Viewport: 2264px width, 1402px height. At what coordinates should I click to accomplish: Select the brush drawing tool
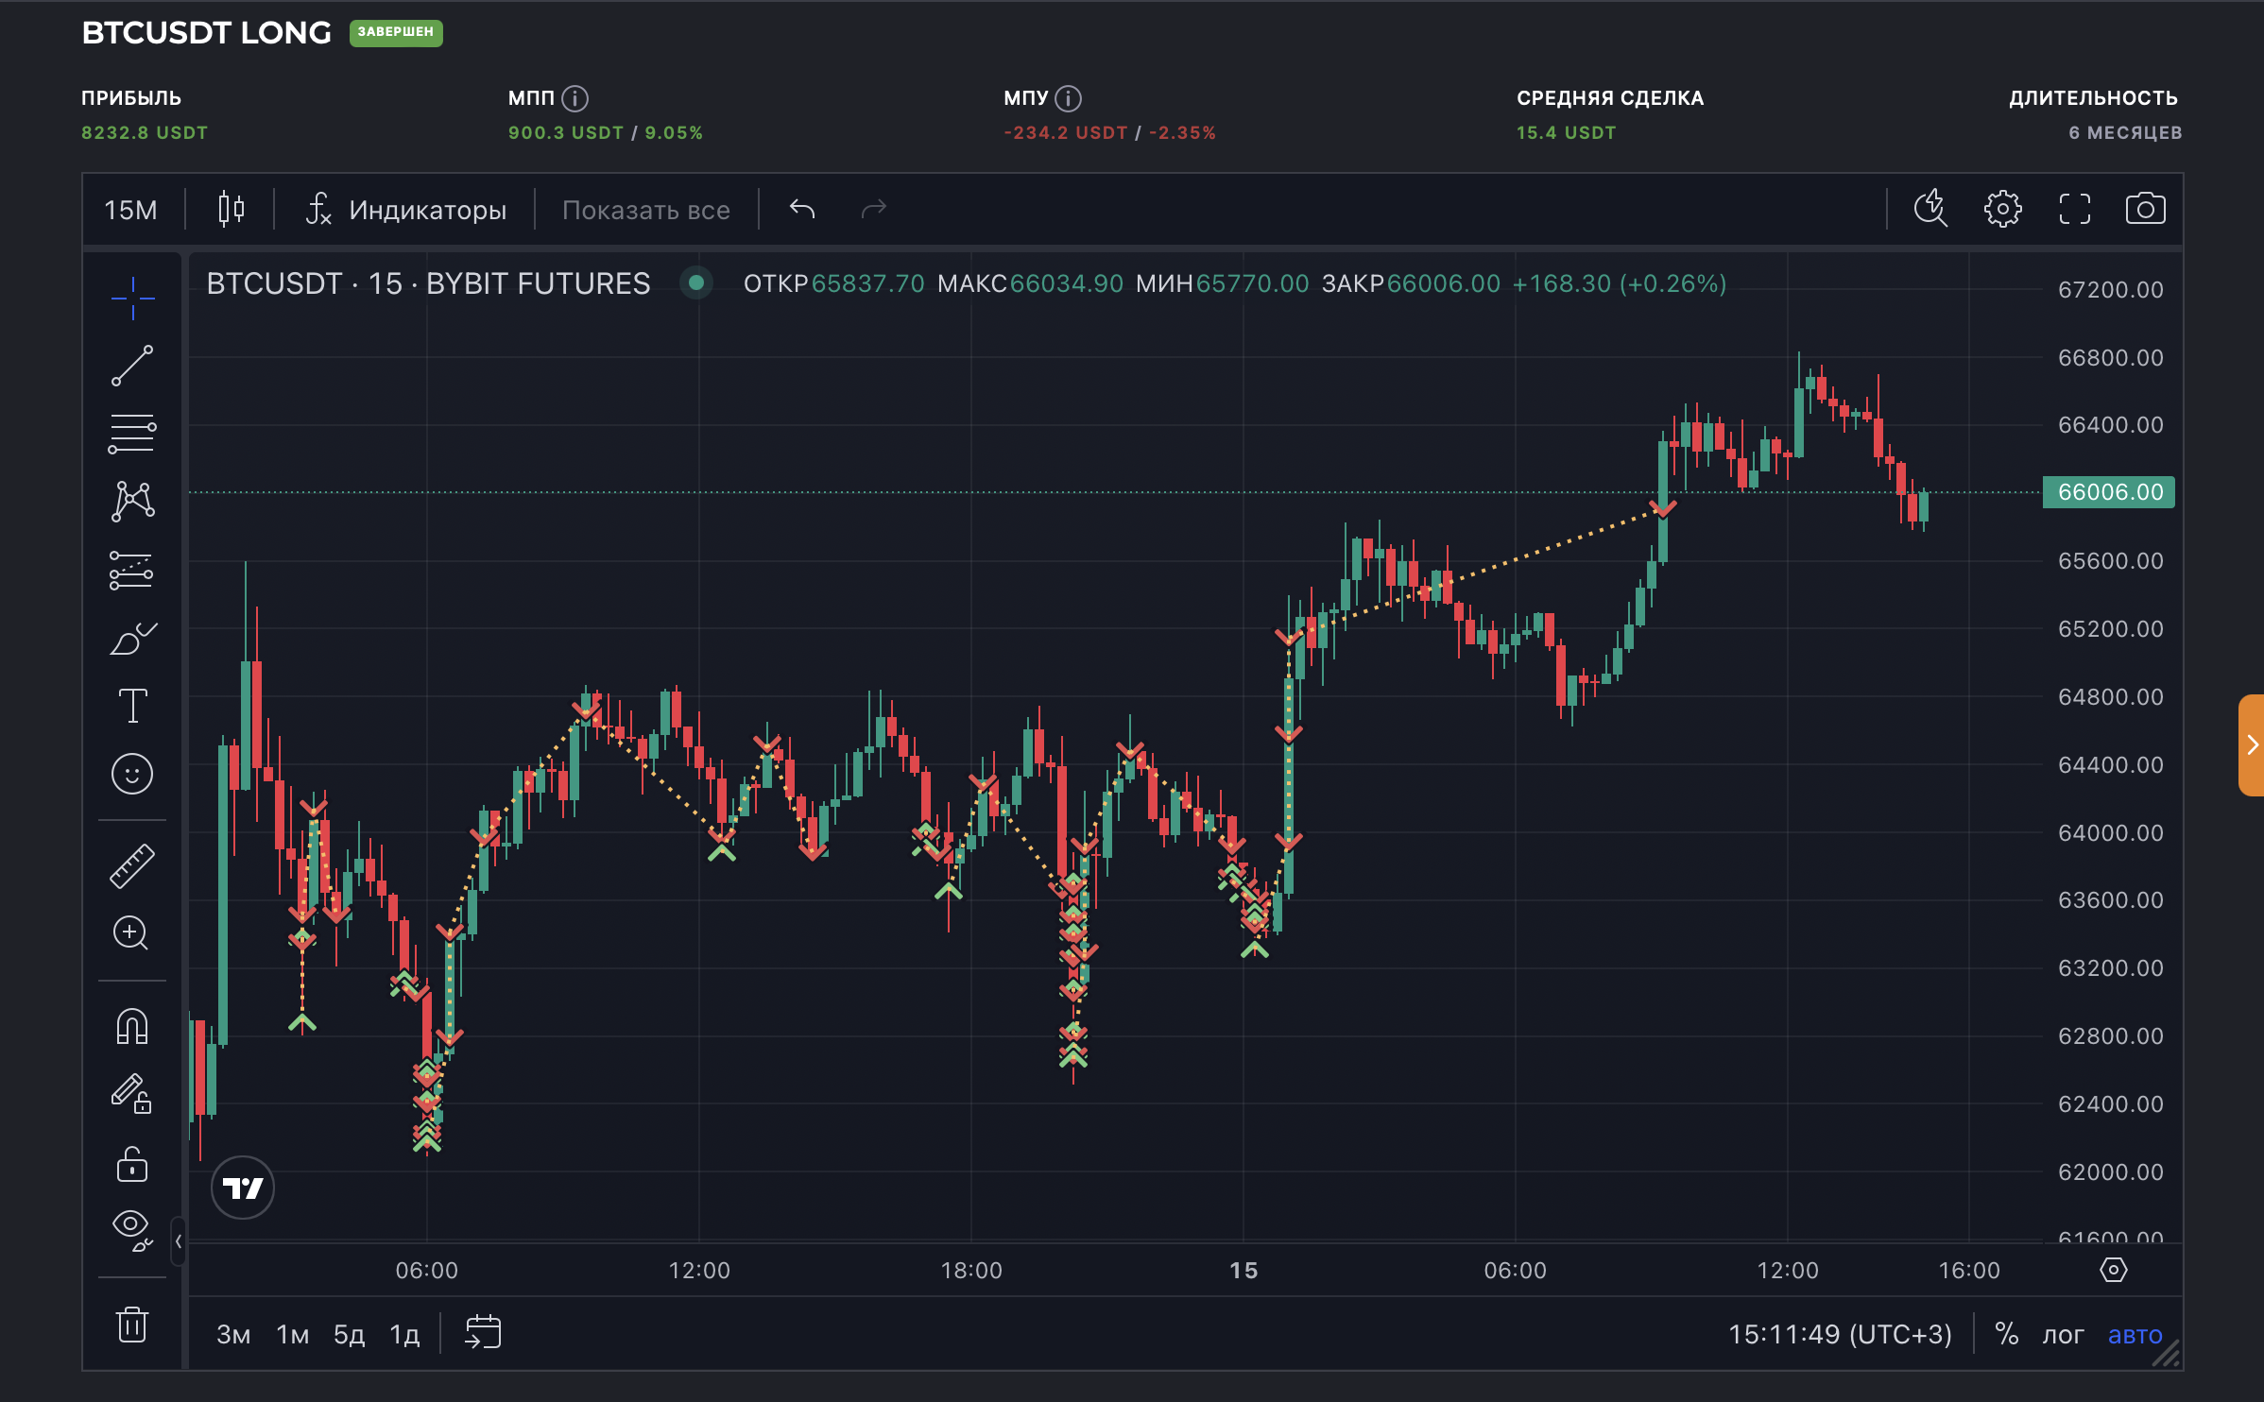tap(132, 639)
